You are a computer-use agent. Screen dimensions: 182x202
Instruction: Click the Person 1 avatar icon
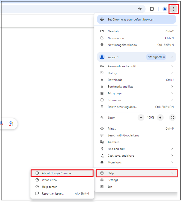coord(102,57)
